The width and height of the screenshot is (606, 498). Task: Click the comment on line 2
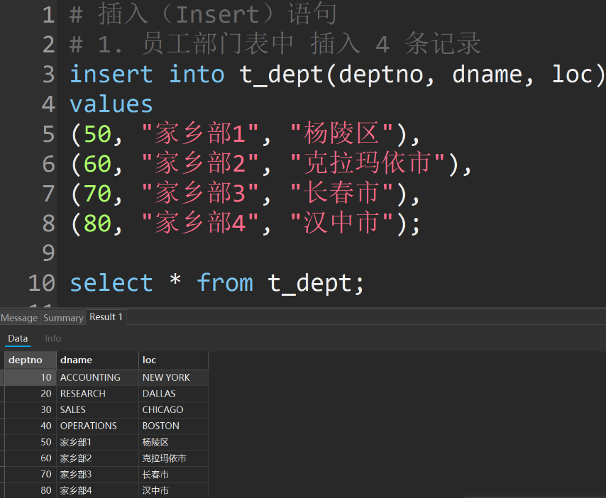[x=275, y=43]
